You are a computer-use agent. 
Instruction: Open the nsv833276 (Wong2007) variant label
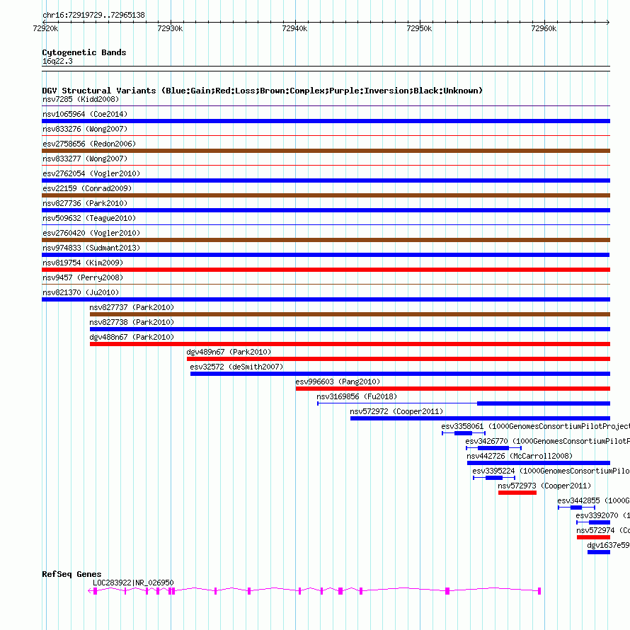85,129
